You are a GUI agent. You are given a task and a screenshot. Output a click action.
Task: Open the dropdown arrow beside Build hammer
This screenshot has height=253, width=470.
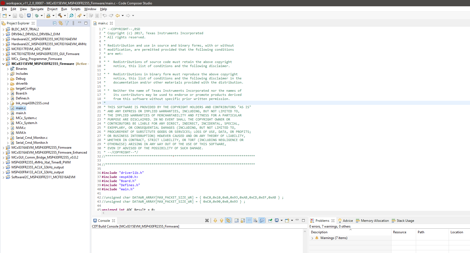(65, 16)
